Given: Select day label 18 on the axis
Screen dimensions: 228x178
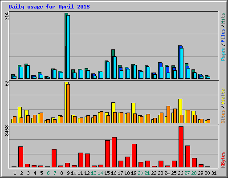Looking at the screenshot, I should (127, 173).
